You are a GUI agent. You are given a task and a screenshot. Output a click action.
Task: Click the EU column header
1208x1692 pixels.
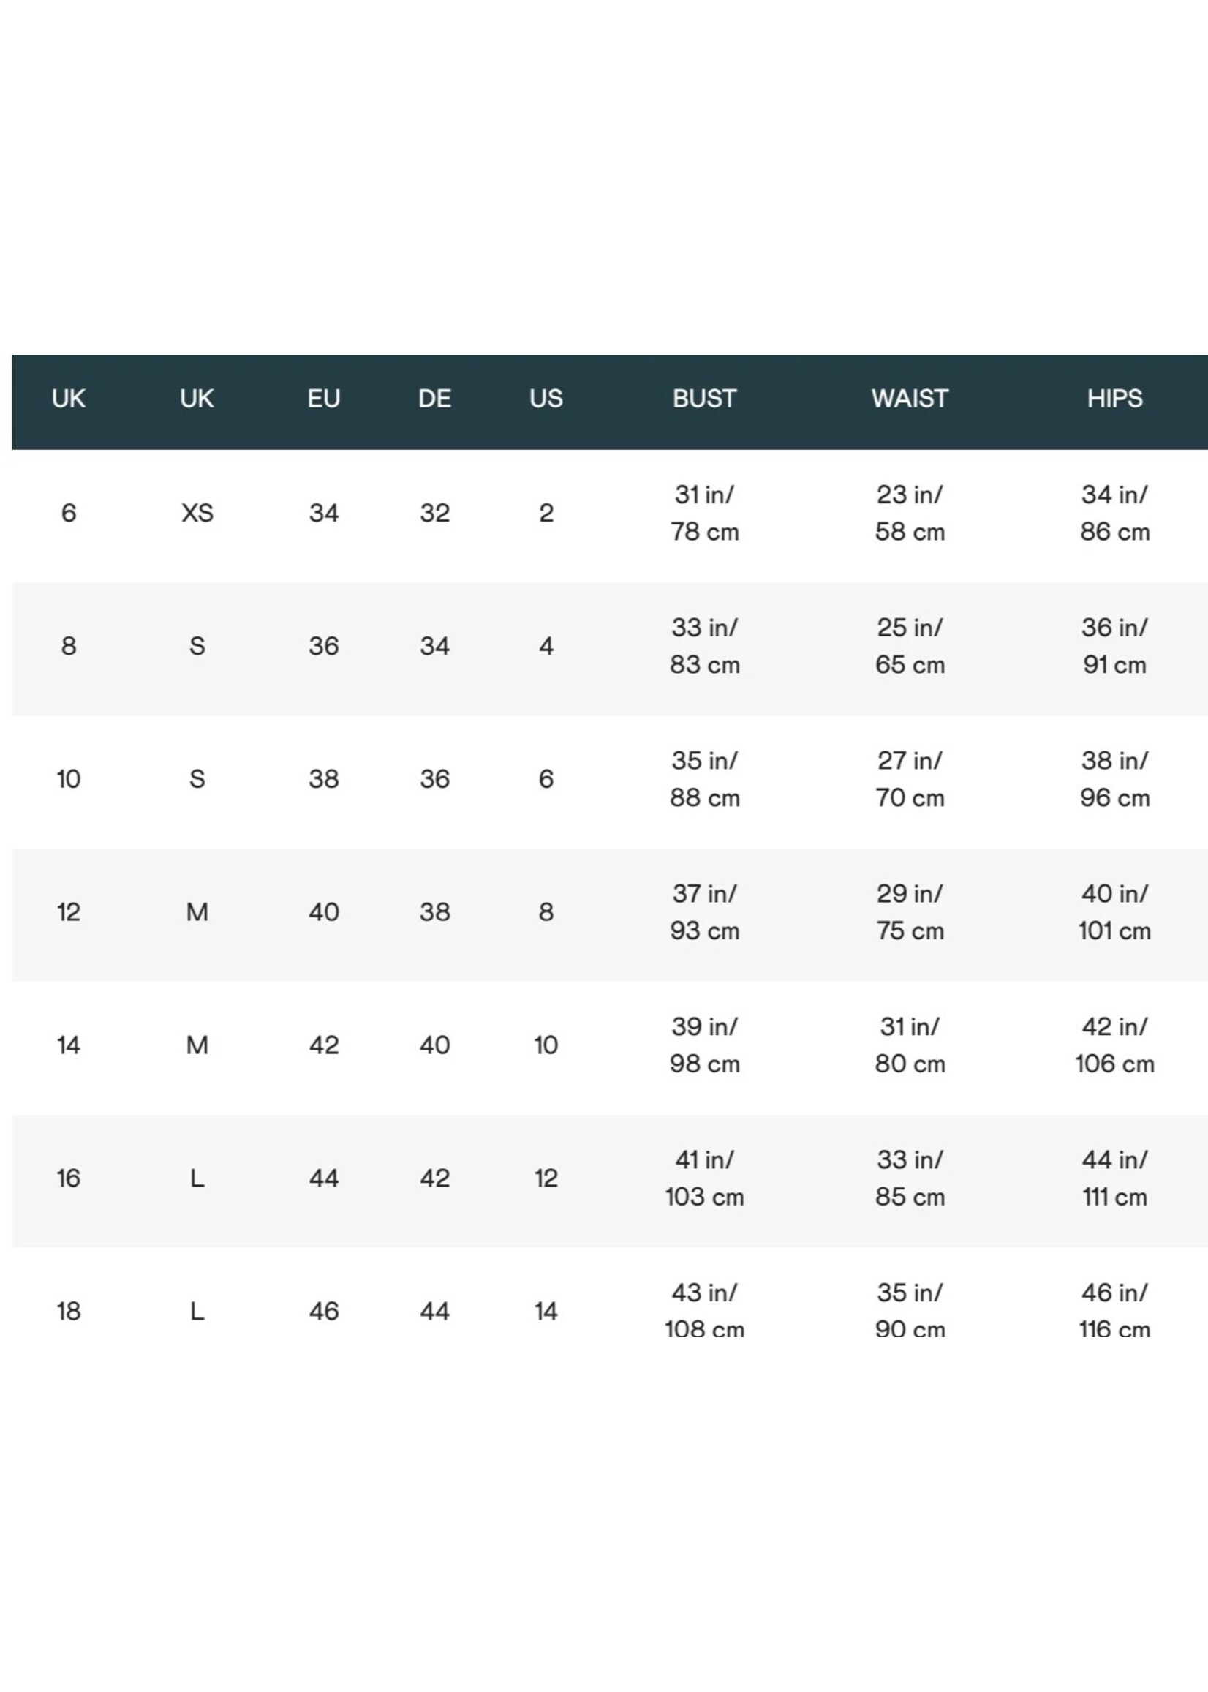[323, 399]
